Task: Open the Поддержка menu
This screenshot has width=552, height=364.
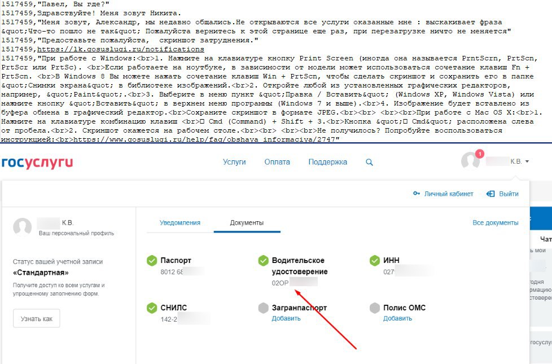Action: pos(328,162)
